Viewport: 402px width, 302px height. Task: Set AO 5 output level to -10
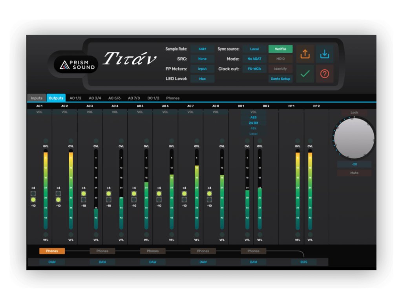point(134,199)
